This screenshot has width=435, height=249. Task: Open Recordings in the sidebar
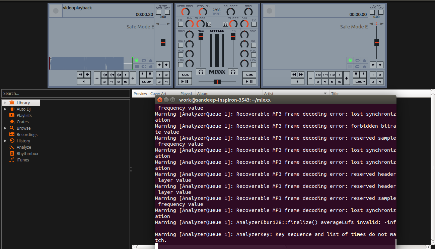click(x=27, y=134)
